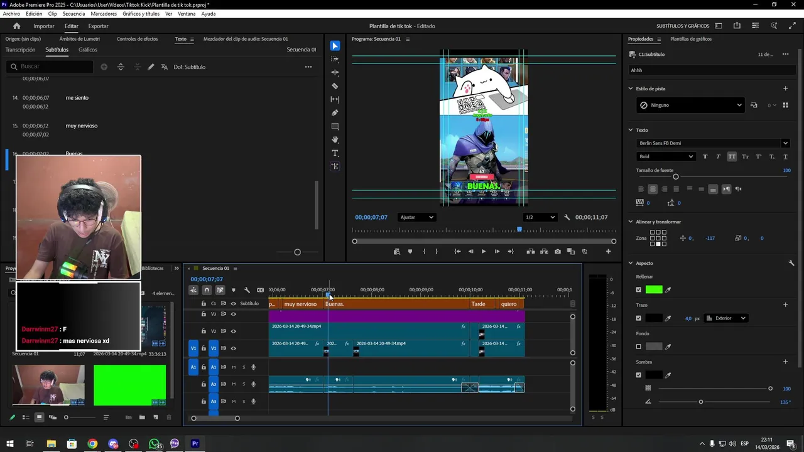Go to In point in Program monitor
Screen dimensions: 804x452
tap(457, 252)
